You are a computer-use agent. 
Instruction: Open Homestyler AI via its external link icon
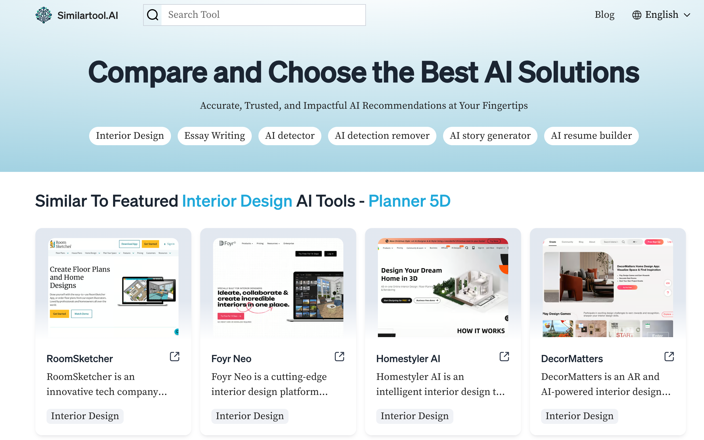504,356
